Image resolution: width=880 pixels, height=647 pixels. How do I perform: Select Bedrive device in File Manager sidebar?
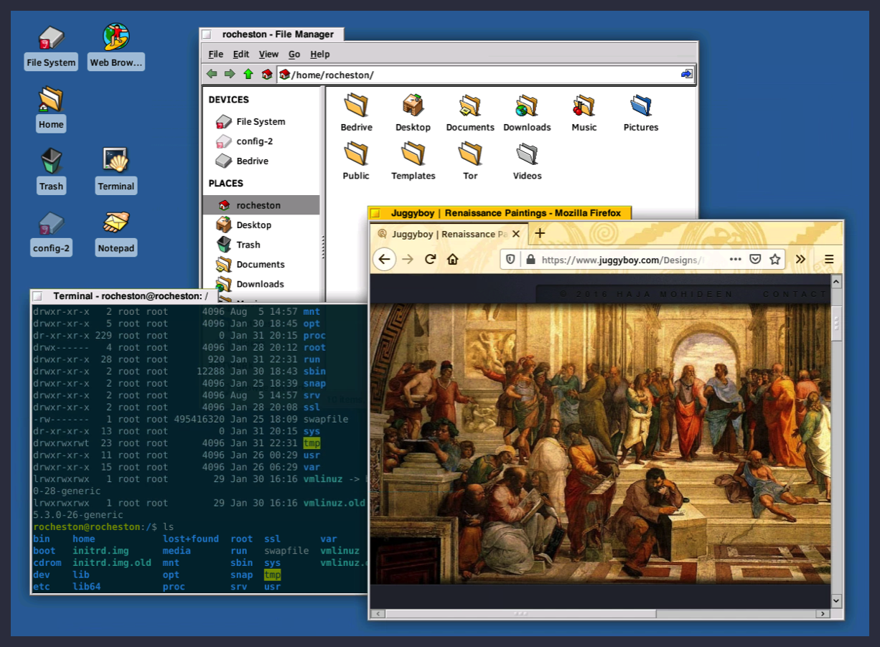click(x=261, y=161)
